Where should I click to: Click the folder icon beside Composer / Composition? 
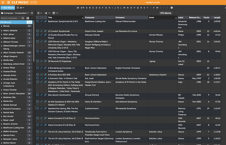[2, 13]
